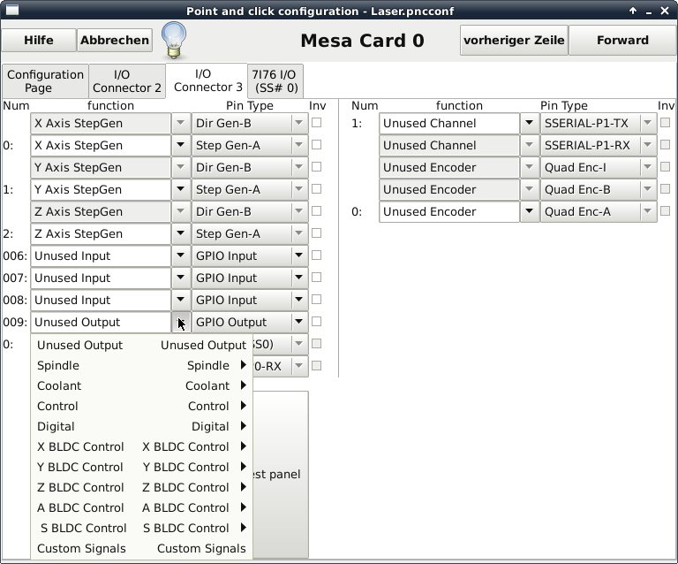Check the Inv box for pin 006

[x=317, y=255]
